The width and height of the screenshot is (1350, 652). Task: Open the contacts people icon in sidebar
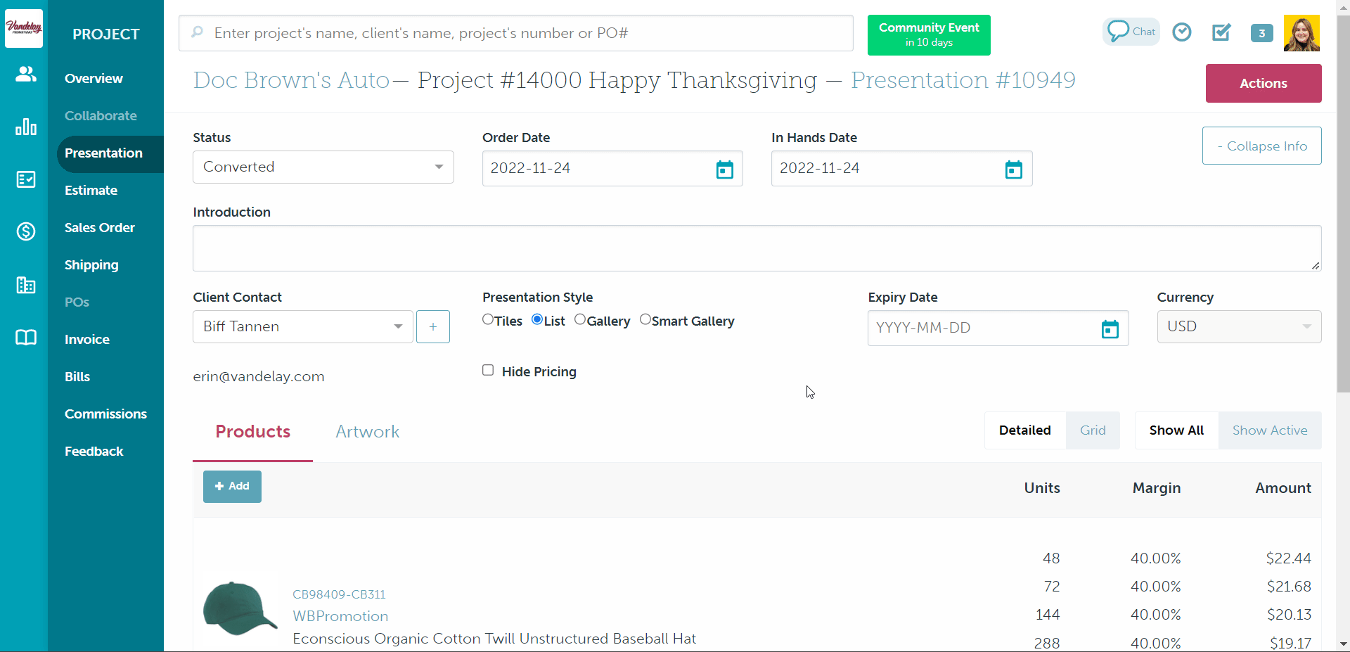click(x=26, y=74)
